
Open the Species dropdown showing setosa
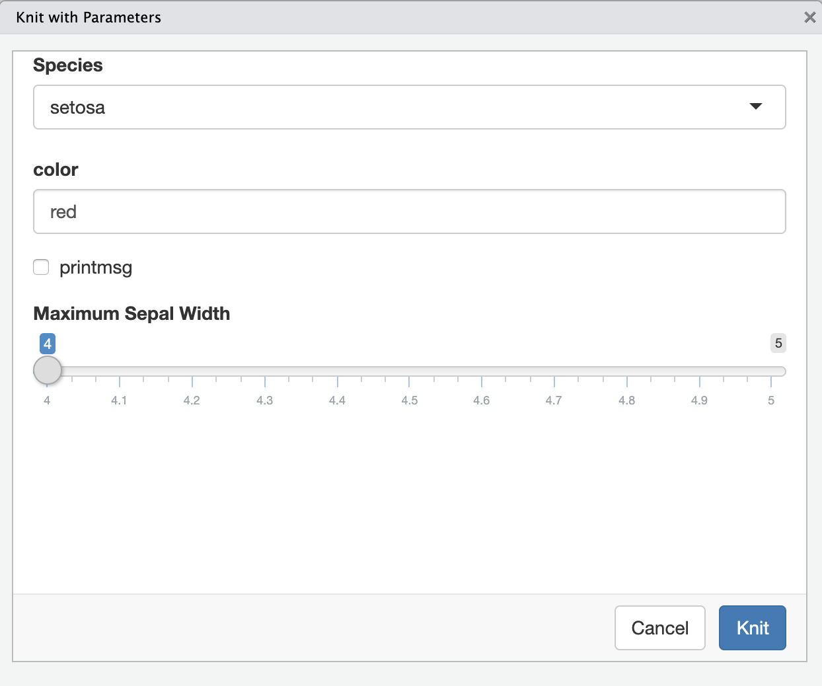(409, 107)
